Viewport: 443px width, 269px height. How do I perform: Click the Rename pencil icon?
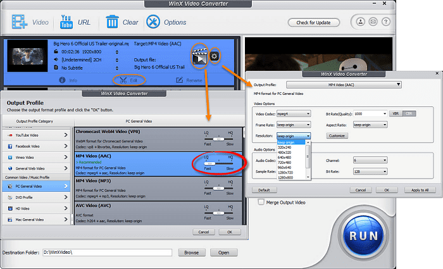click(x=179, y=80)
